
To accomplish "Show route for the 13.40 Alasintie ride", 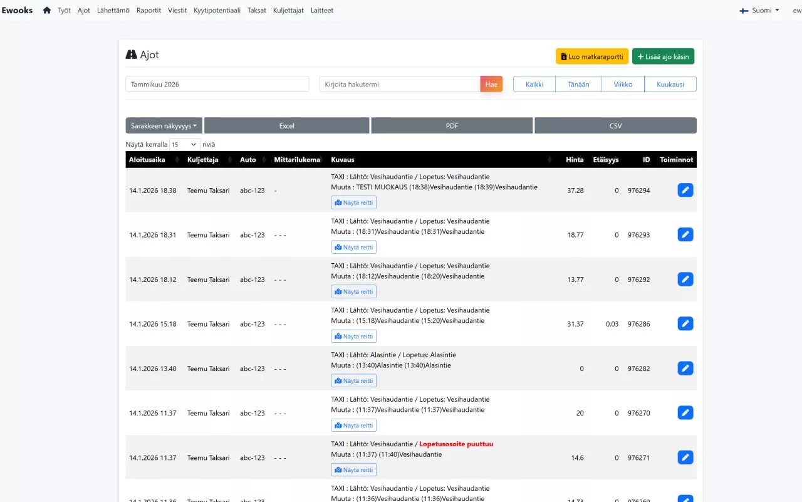I will [x=353, y=380].
